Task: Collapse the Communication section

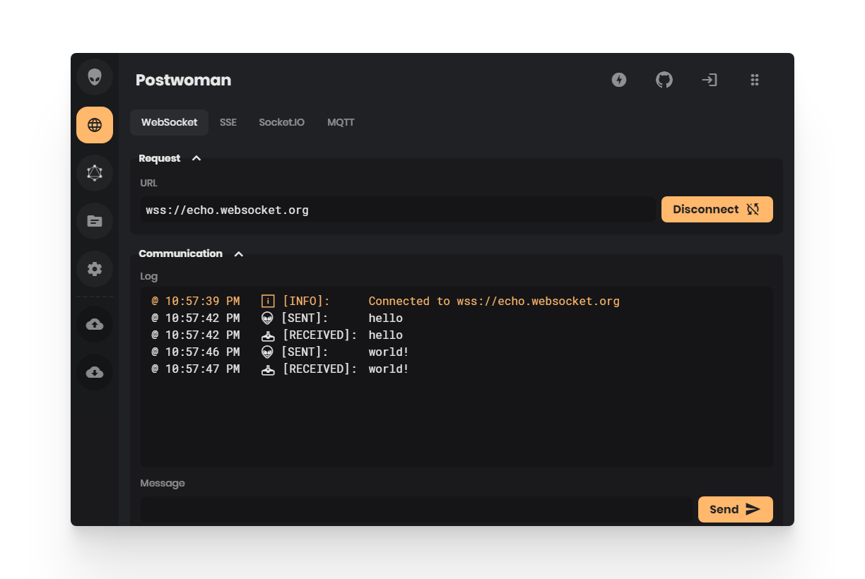Action: click(x=238, y=253)
